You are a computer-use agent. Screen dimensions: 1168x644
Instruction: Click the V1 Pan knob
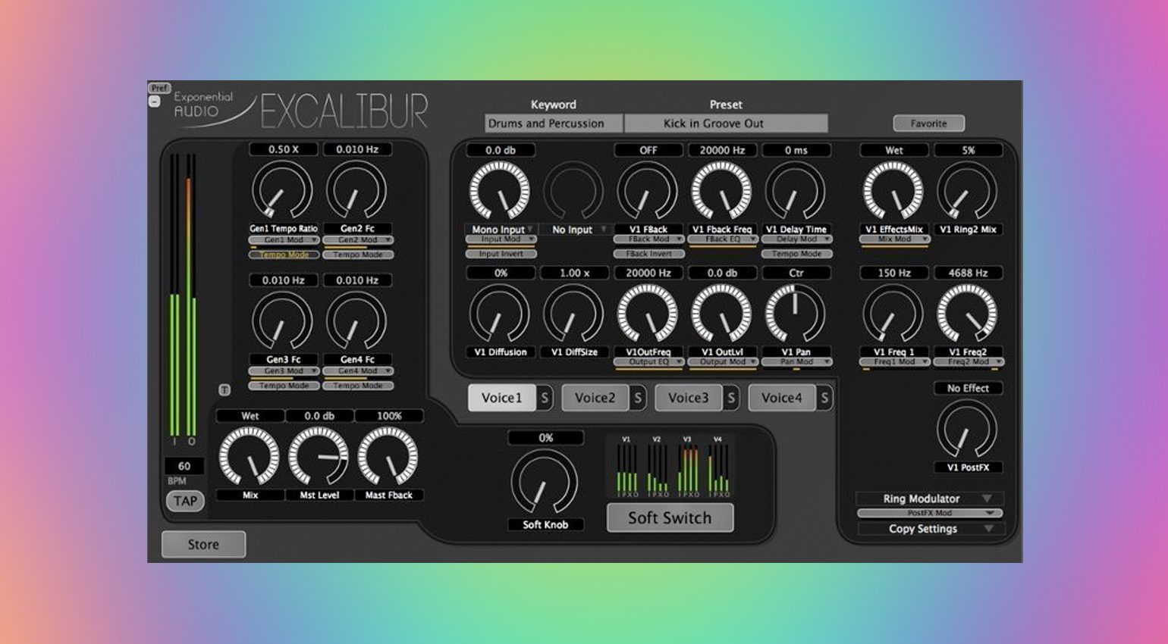(795, 314)
